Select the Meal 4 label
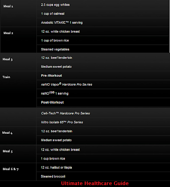The width and height of the screenshot is (170, 187). pyautogui.click(x=7, y=133)
